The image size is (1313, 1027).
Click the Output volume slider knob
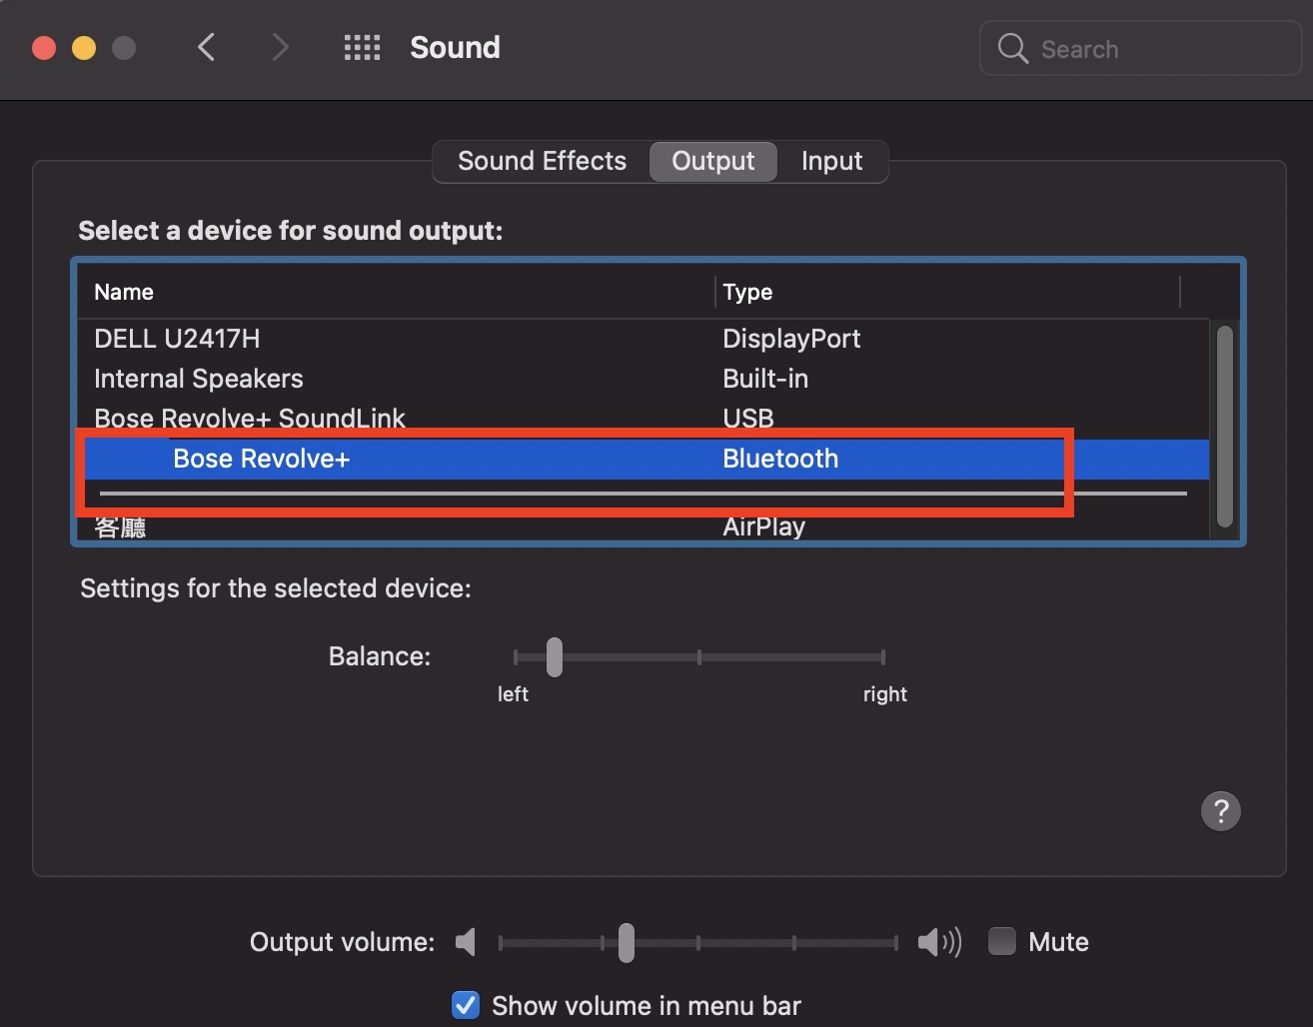pos(627,942)
